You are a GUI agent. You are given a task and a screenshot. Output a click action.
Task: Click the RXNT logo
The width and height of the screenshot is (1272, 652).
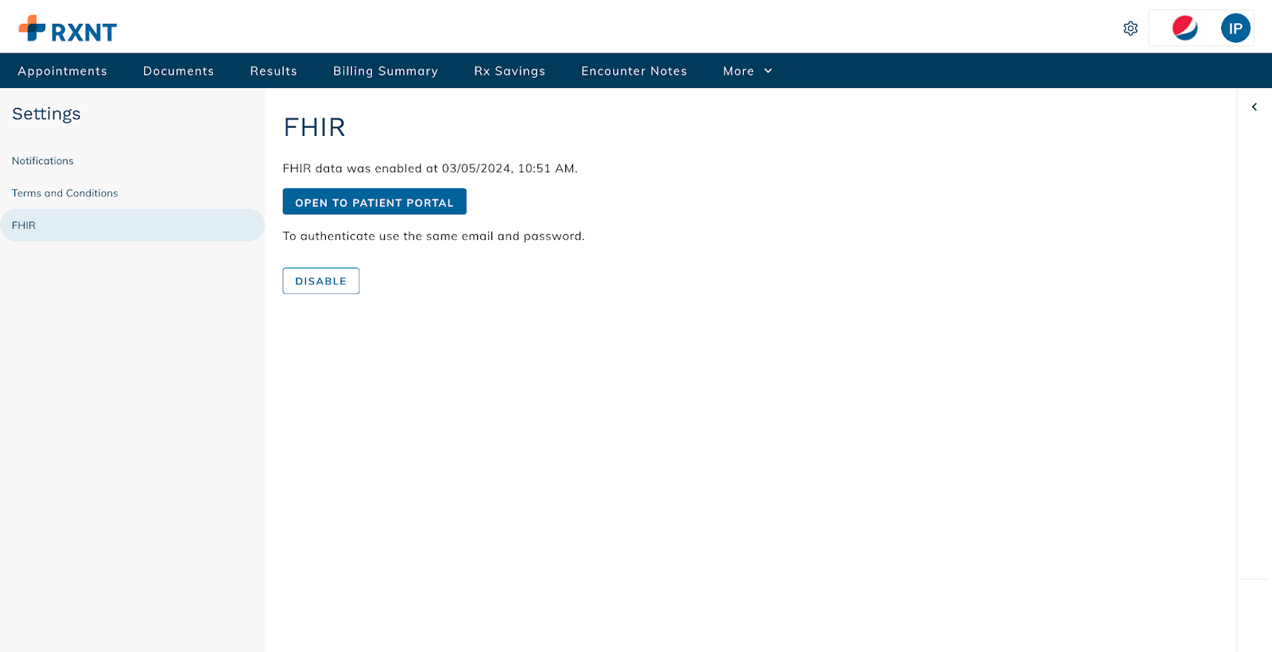68,29
